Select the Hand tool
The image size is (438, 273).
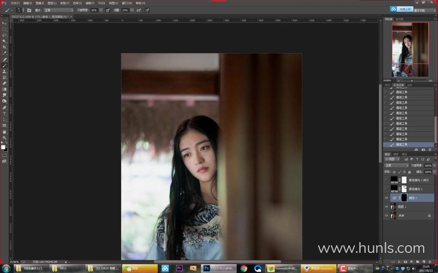4,132
